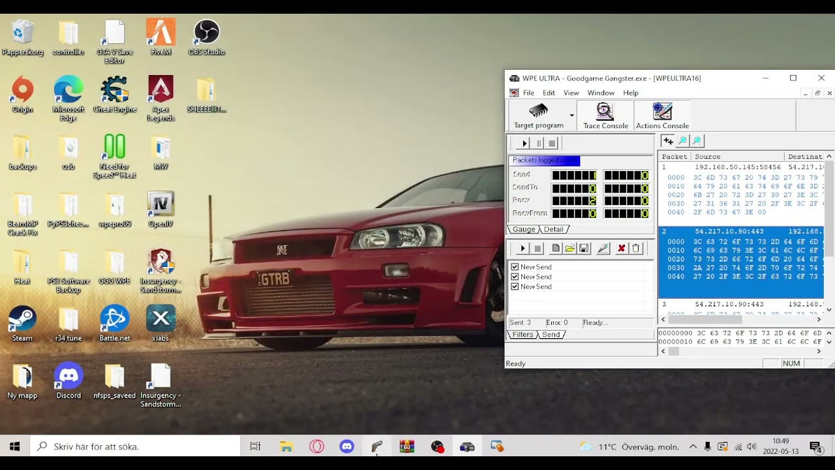Expand the Target program dropdown arrow
This screenshot has width=835, height=470.
[x=571, y=116]
